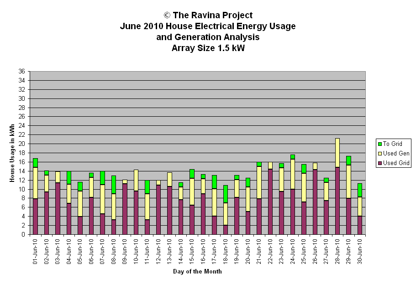The width and height of the screenshot is (416, 284).
Task: Select the purple Used Grid bar for 26-Jun-10
Action: click(x=315, y=202)
